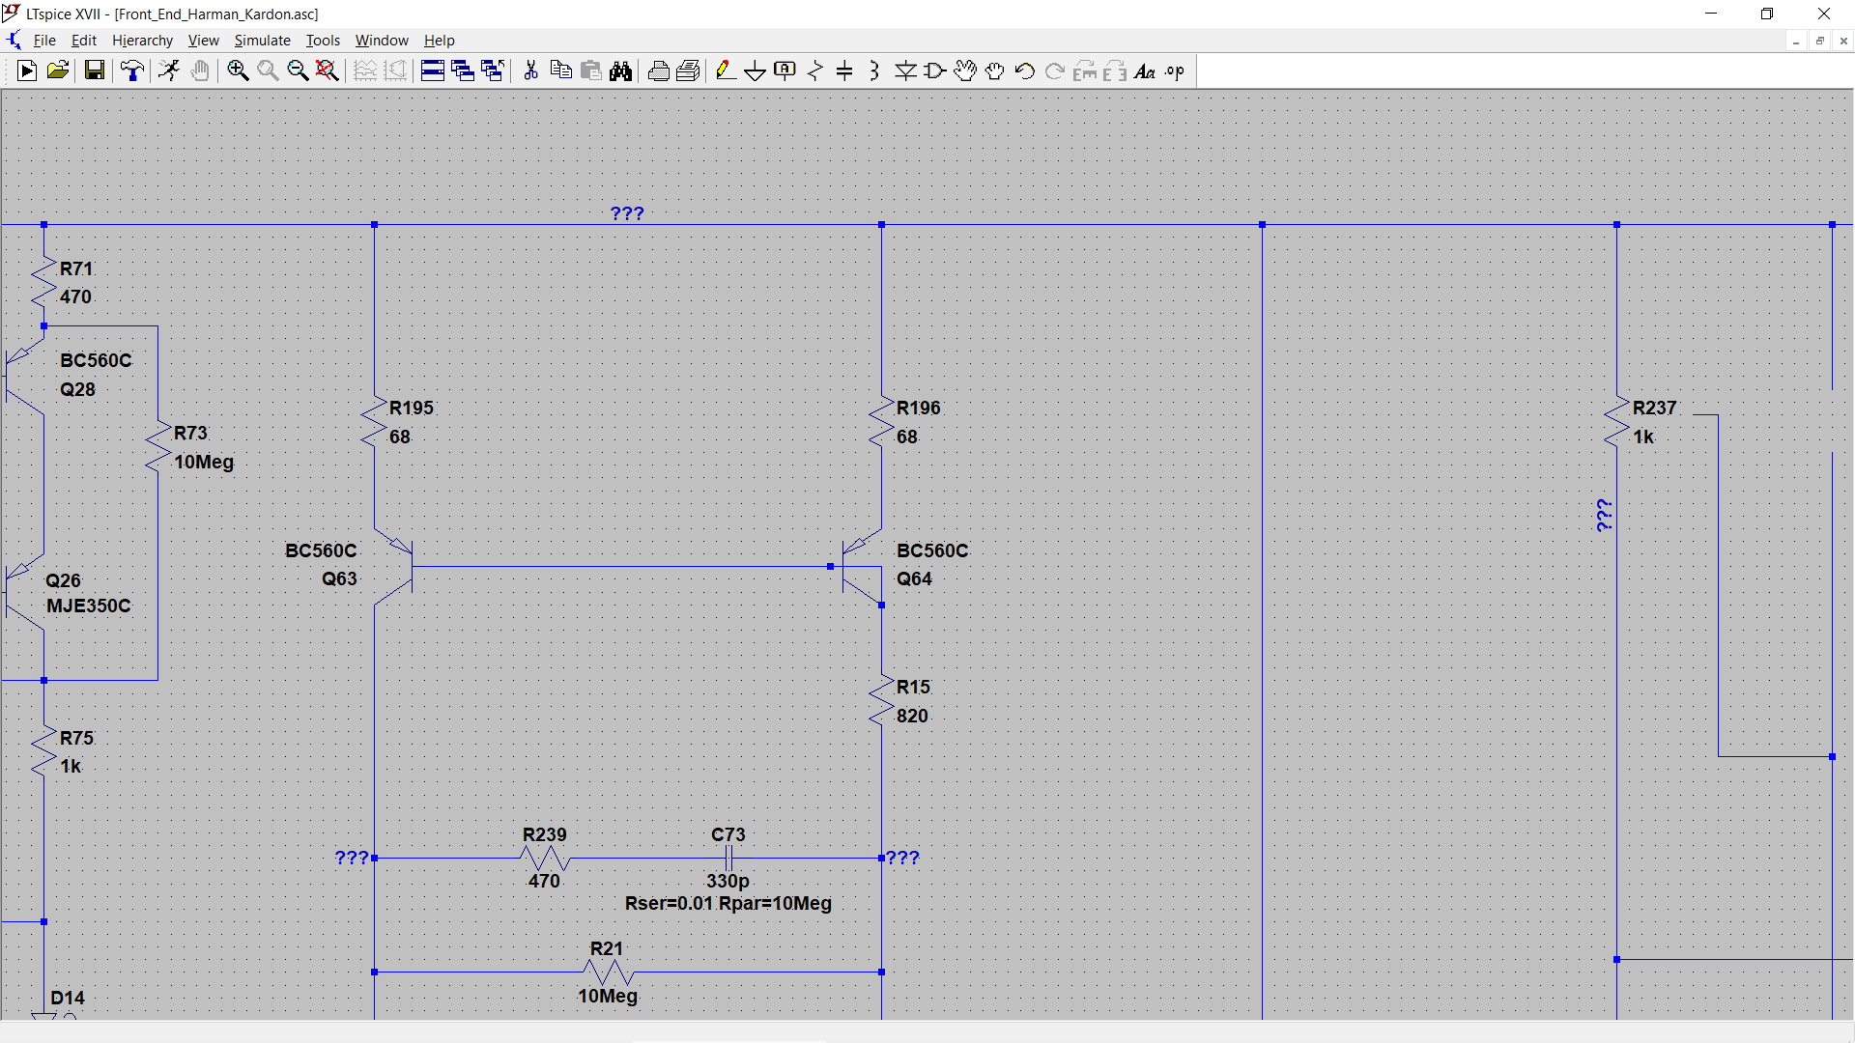This screenshot has height=1043, width=1855.
Task: Click the 330p capacitor value
Action: 728,881
